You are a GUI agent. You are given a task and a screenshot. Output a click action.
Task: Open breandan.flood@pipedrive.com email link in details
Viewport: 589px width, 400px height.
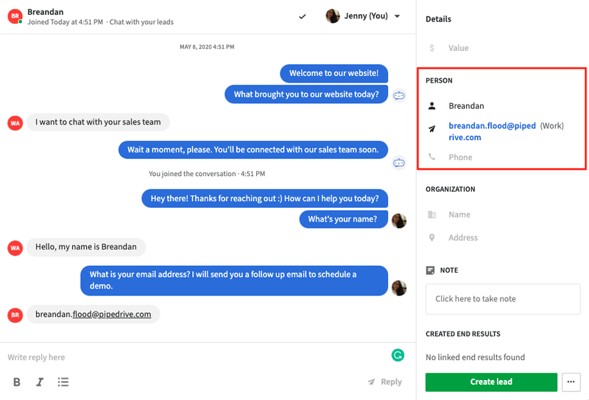coord(492,131)
